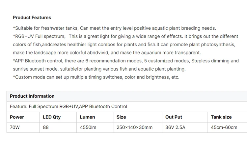247x141 pixels.
Task: Select the Feature Full Spectrum RGB+UV row
Action: click(x=127, y=107)
